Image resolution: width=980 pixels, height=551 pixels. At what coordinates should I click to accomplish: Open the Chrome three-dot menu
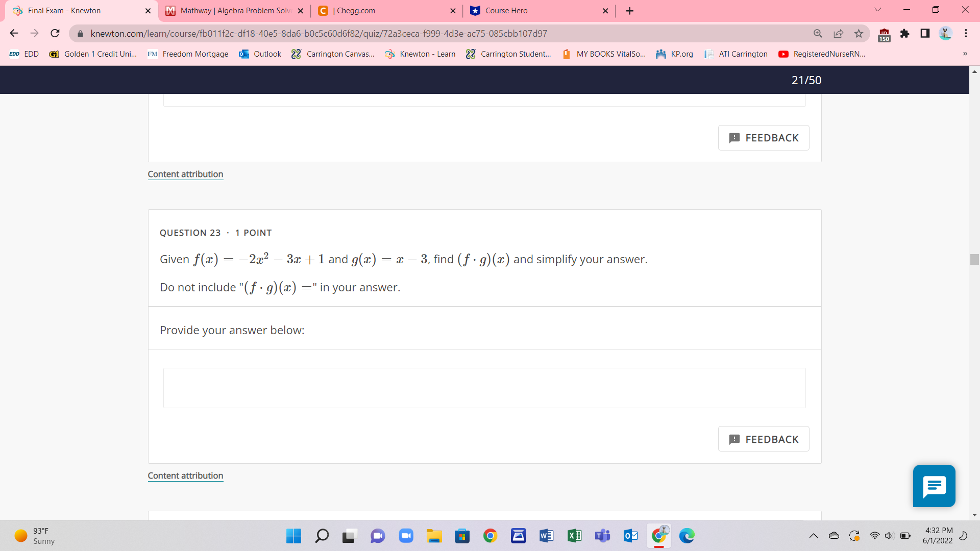[966, 33]
